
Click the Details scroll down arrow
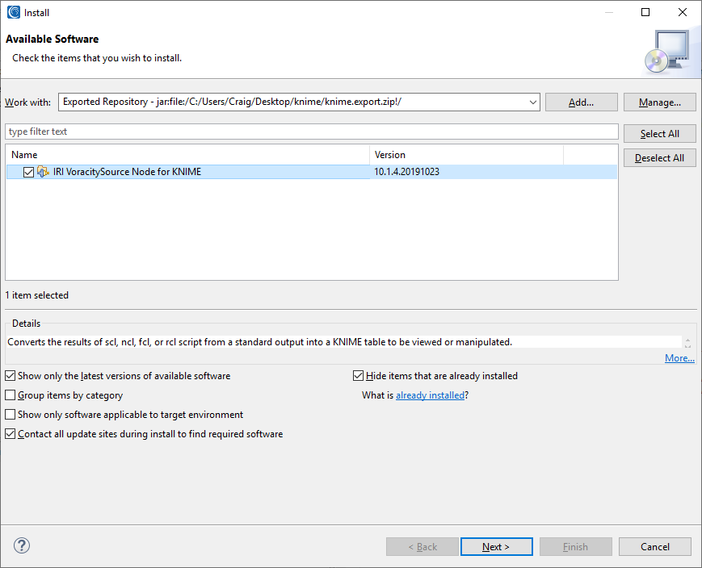[687, 345]
